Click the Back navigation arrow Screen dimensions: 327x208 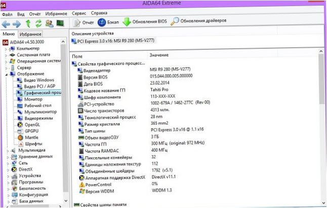click(x=6, y=24)
